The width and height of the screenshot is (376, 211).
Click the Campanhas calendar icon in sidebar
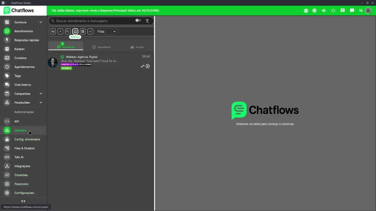pos(7,94)
